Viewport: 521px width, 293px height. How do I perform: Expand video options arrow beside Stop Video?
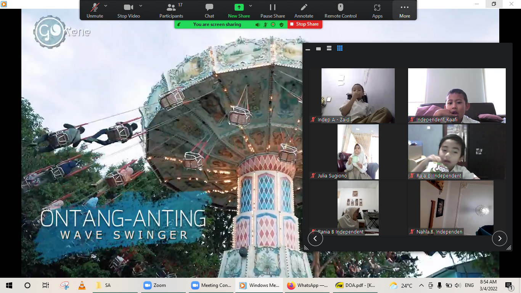(141, 6)
